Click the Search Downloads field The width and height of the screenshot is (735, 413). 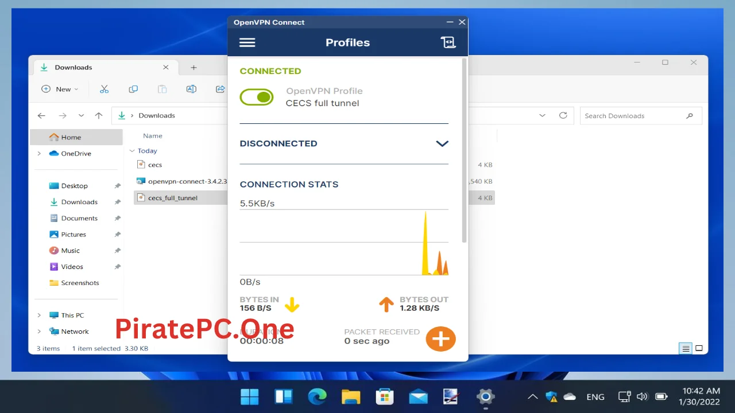coord(640,116)
